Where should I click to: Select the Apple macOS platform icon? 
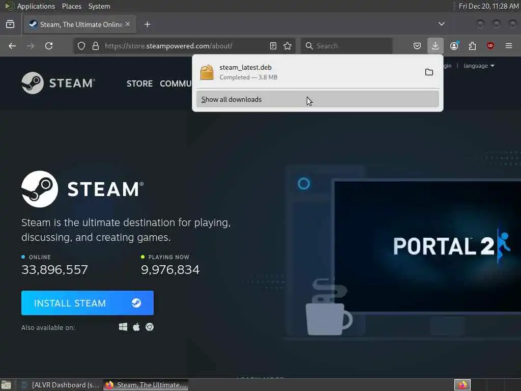pos(136,327)
